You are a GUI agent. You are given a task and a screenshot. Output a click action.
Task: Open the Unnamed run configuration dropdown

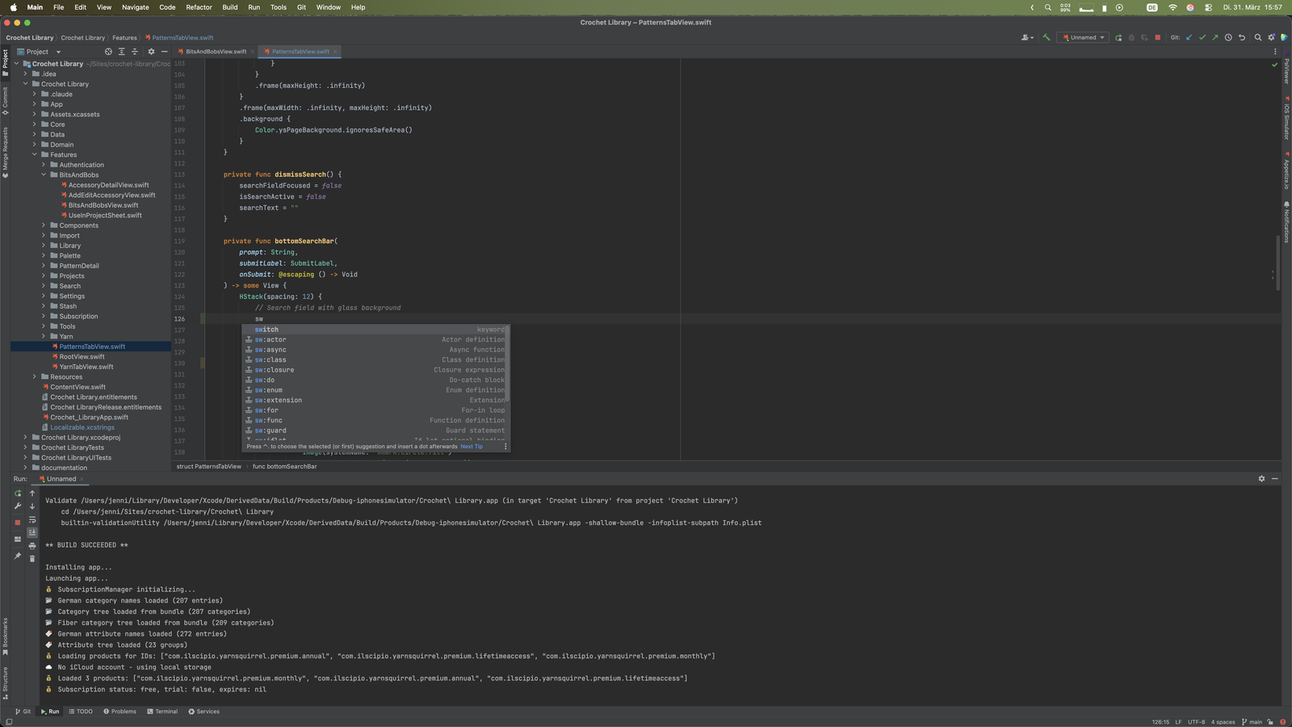pyautogui.click(x=1084, y=37)
